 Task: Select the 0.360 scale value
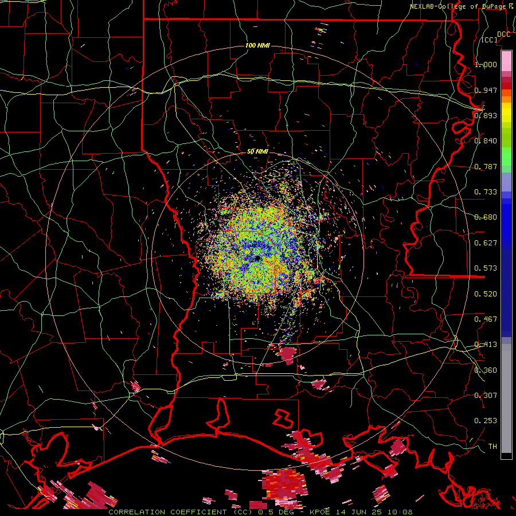(x=486, y=370)
